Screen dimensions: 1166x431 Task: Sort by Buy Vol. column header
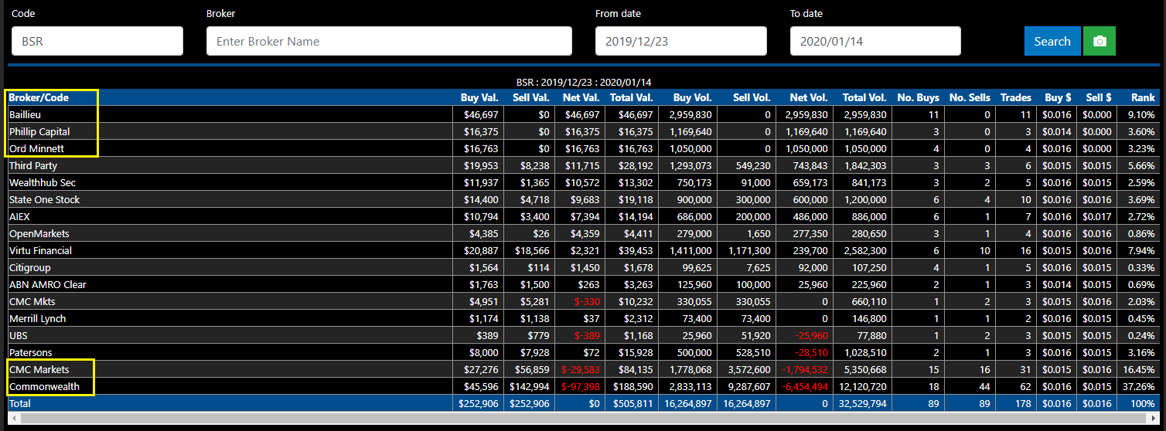(692, 97)
